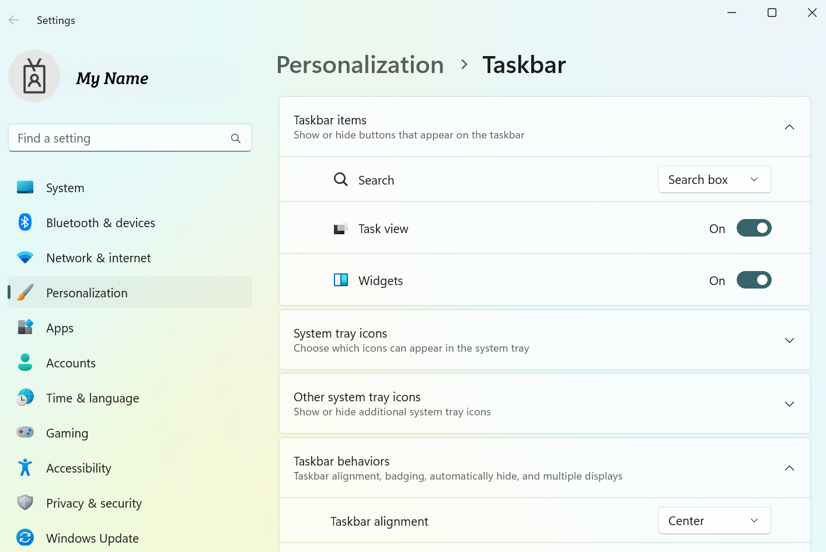Click the back arrow button
The width and height of the screenshot is (826, 552).
[14, 20]
